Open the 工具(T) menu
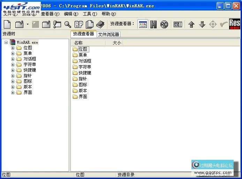The width and height of the screenshot is (242, 179). 90,14
